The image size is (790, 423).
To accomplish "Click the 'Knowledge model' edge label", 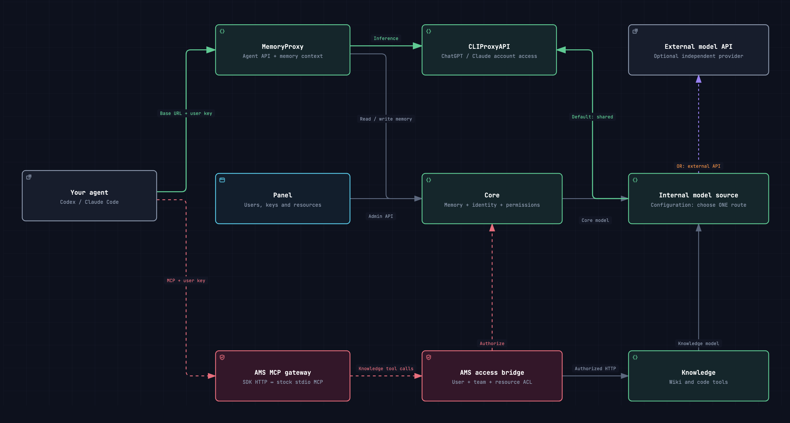I will tap(698, 344).
